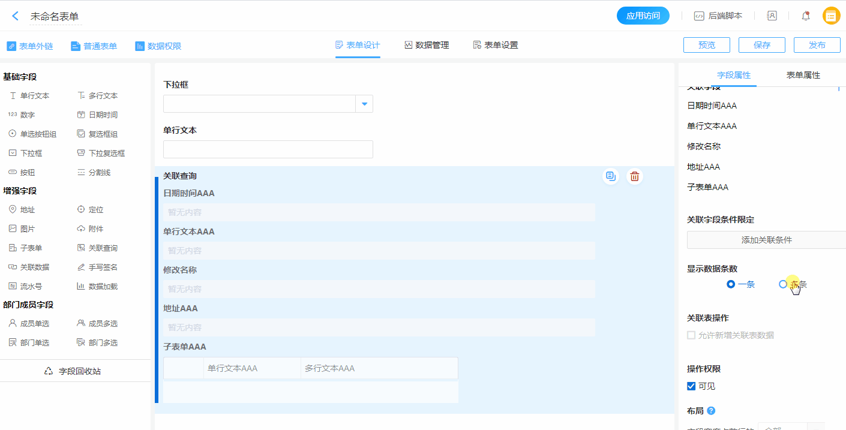Open the 后端脚本 editor

tap(718, 16)
